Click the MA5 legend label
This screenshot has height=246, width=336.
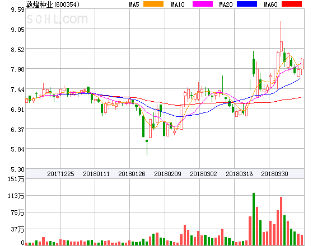click(x=134, y=4)
